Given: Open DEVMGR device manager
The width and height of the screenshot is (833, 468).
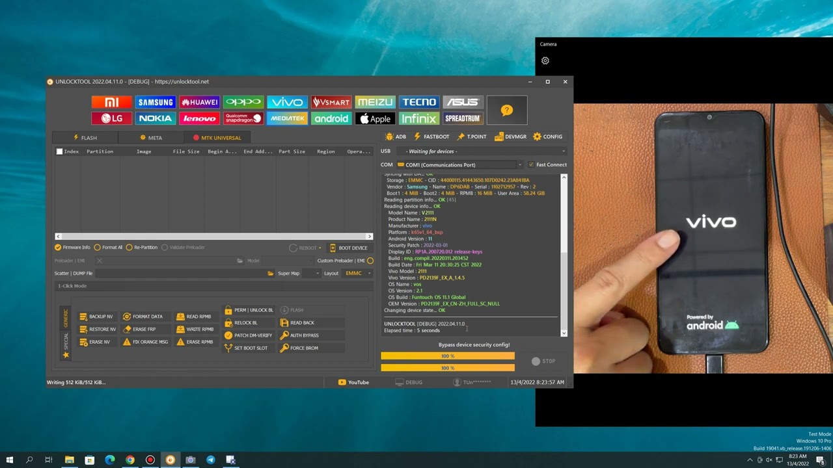Looking at the screenshot, I should point(510,136).
